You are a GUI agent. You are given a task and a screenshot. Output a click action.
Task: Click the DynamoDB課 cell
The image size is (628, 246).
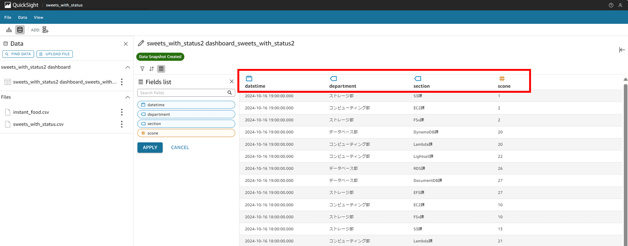coord(426,132)
